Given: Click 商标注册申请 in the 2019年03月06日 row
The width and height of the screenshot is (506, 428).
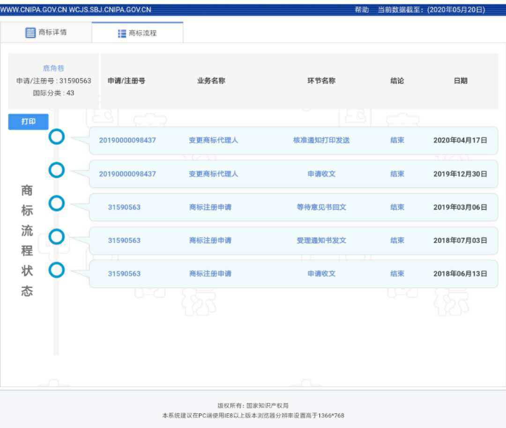Looking at the screenshot, I should (210, 207).
